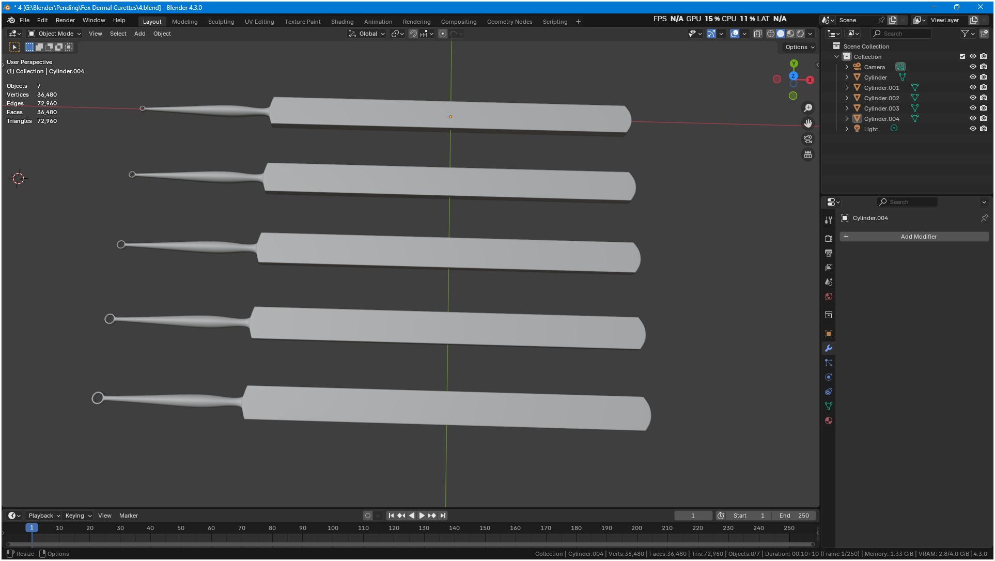Viewport: 995px width, 561px height.
Task: Select the Physics properties tab icon
Action: coord(829,378)
